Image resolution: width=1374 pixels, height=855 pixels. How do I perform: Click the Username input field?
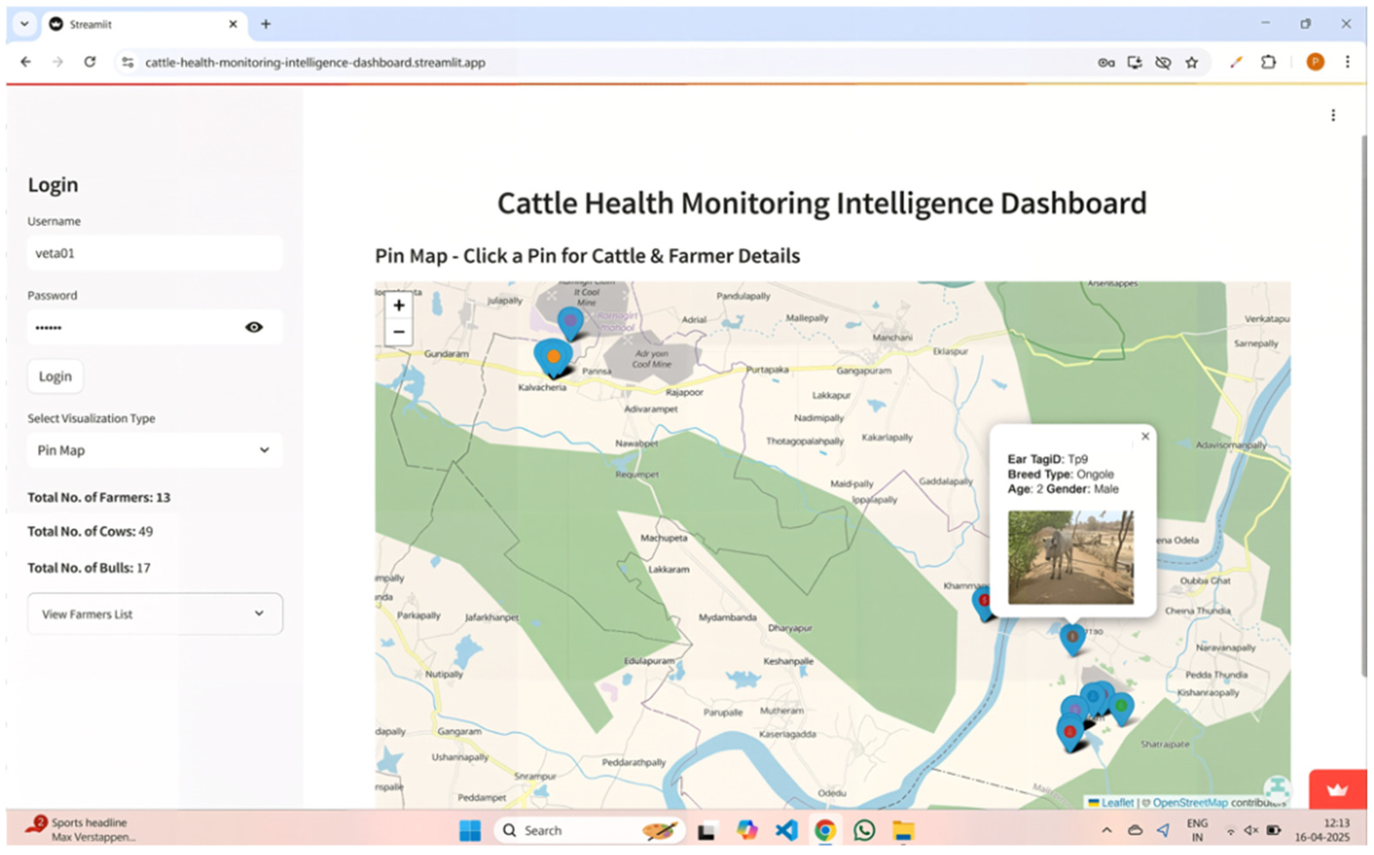(x=154, y=253)
